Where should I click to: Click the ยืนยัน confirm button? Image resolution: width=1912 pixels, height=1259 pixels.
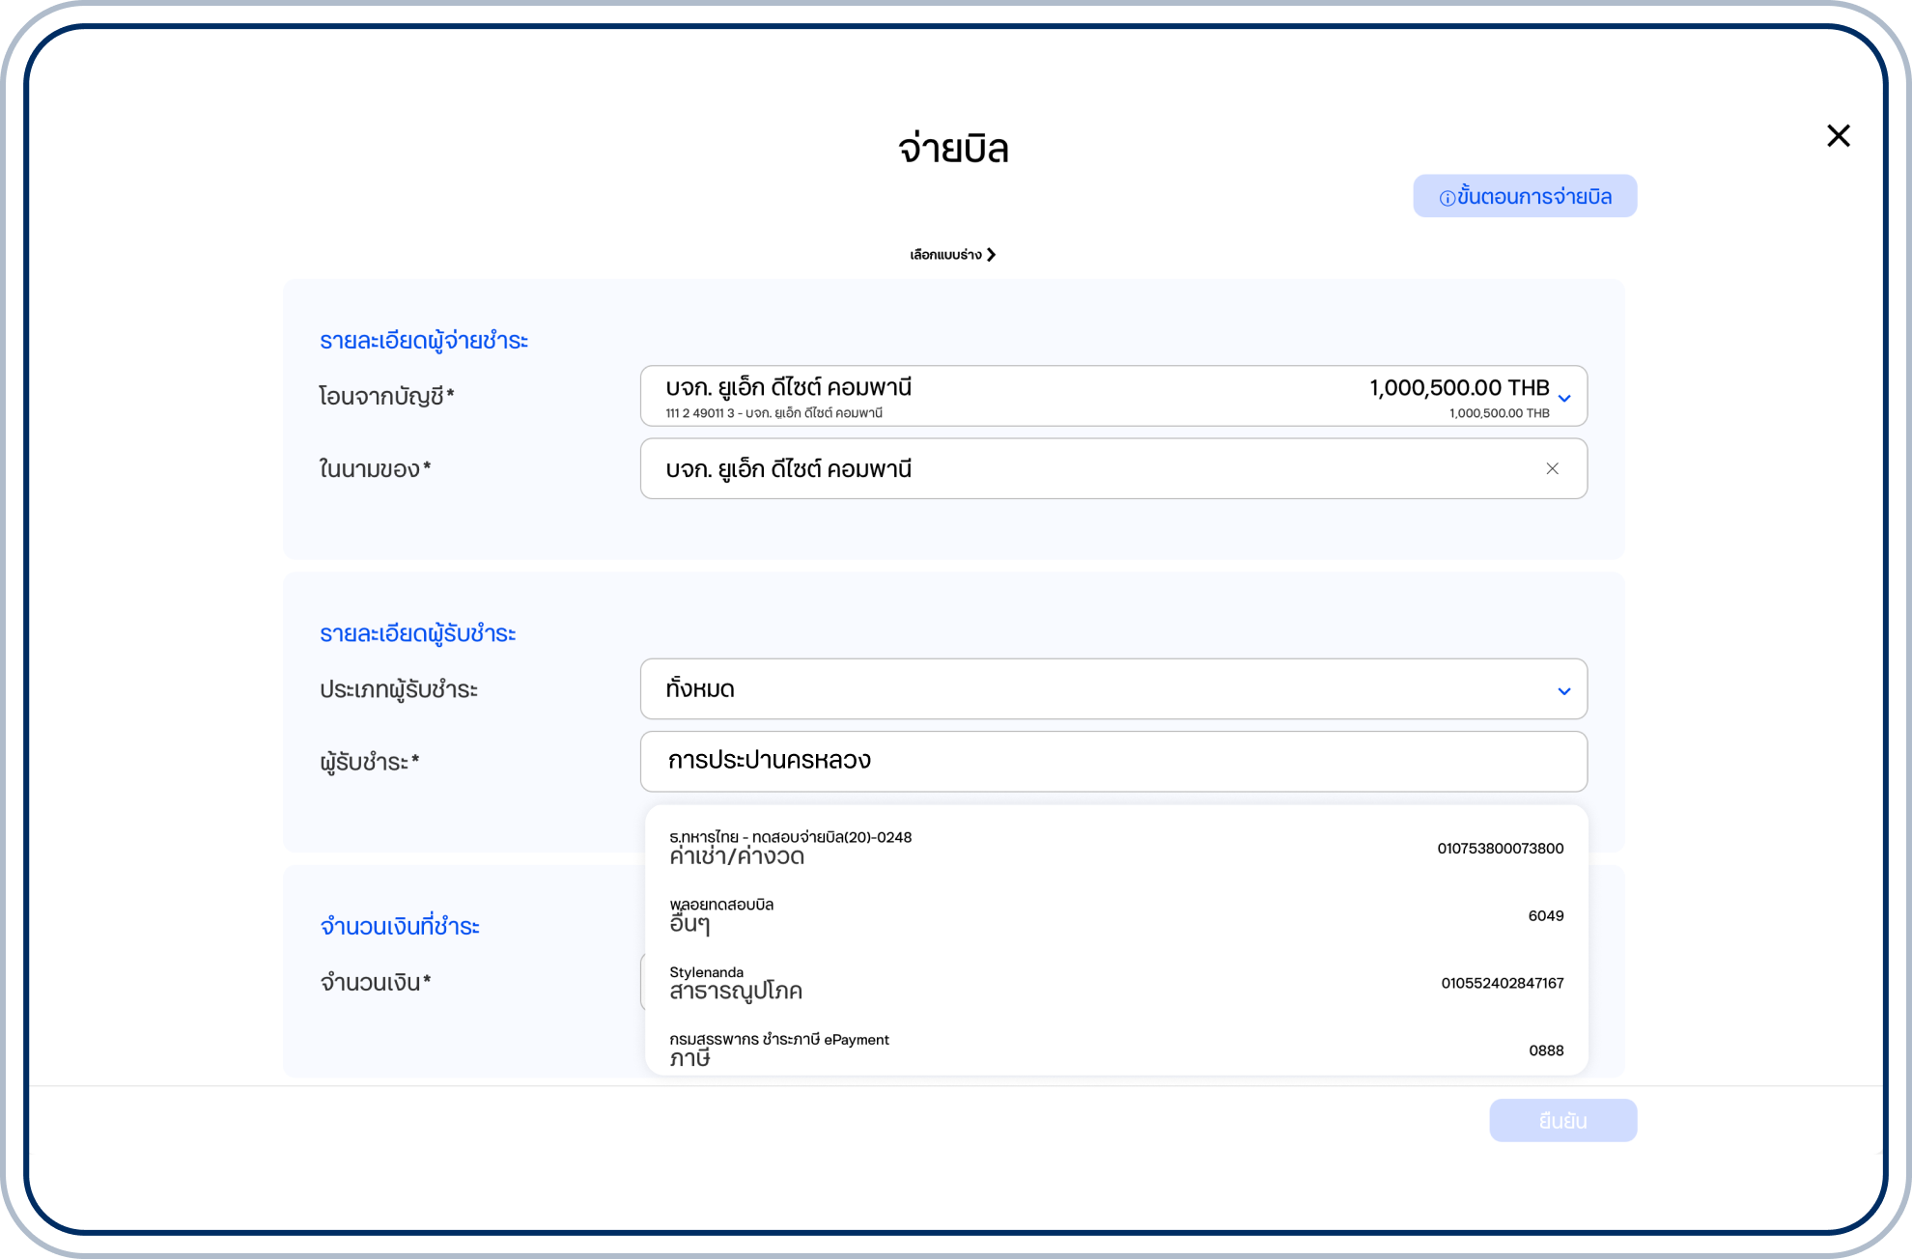point(1561,1121)
